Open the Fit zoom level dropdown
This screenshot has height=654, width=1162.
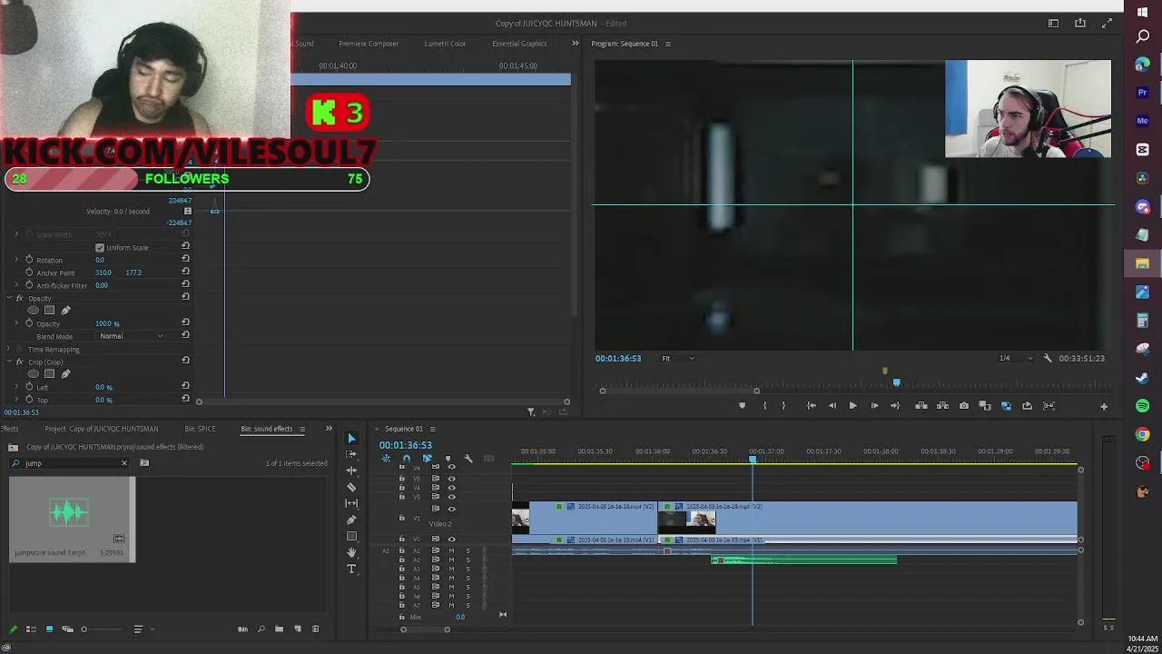pos(677,358)
